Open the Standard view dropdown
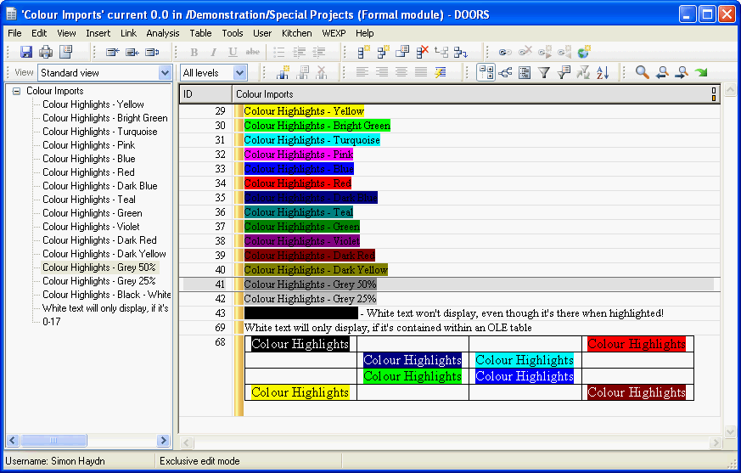Viewport: 741px width, 473px height. pos(165,73)
